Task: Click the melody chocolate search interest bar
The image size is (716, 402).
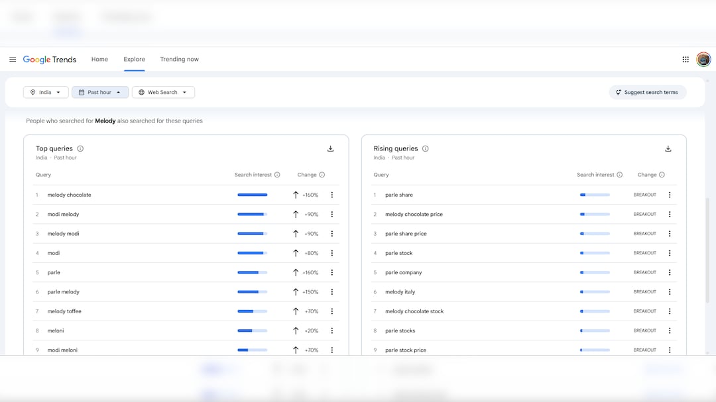Action: click(252, 195)
